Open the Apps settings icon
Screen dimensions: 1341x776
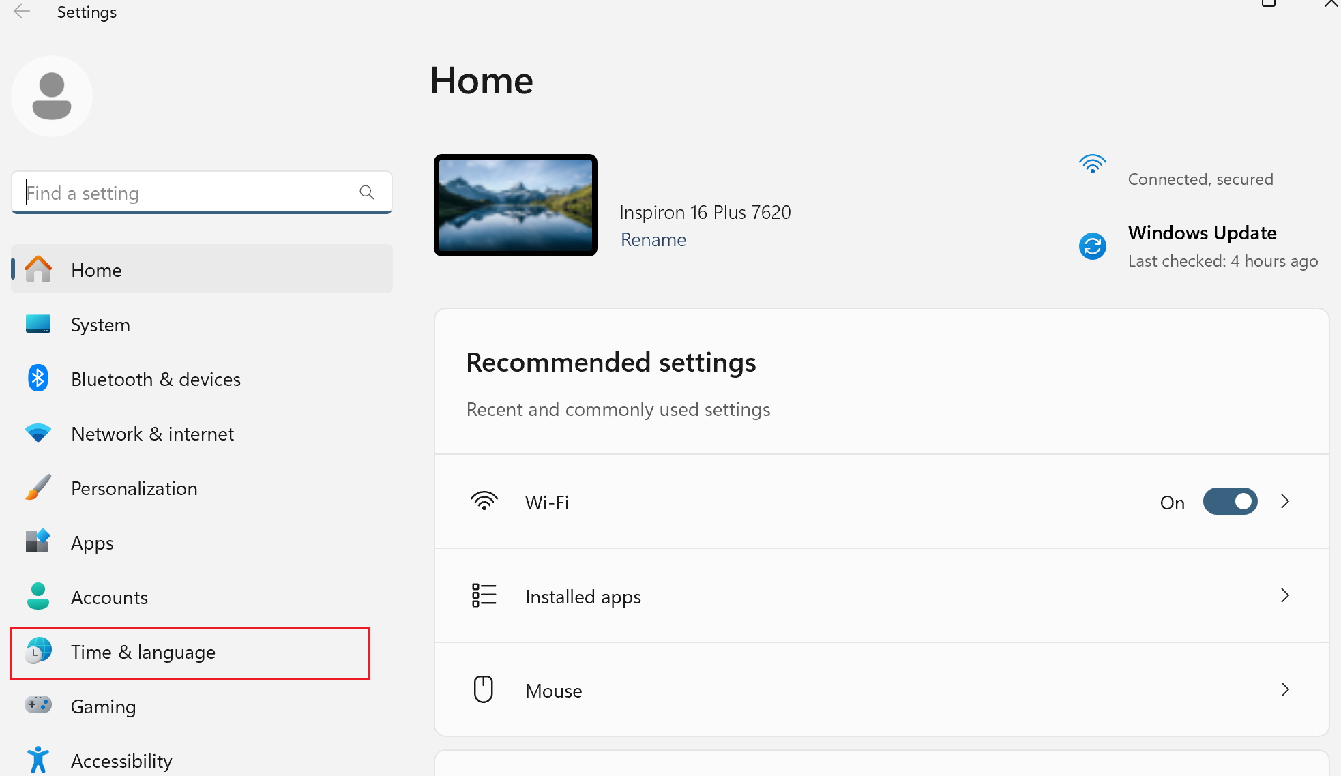point(38,542)
